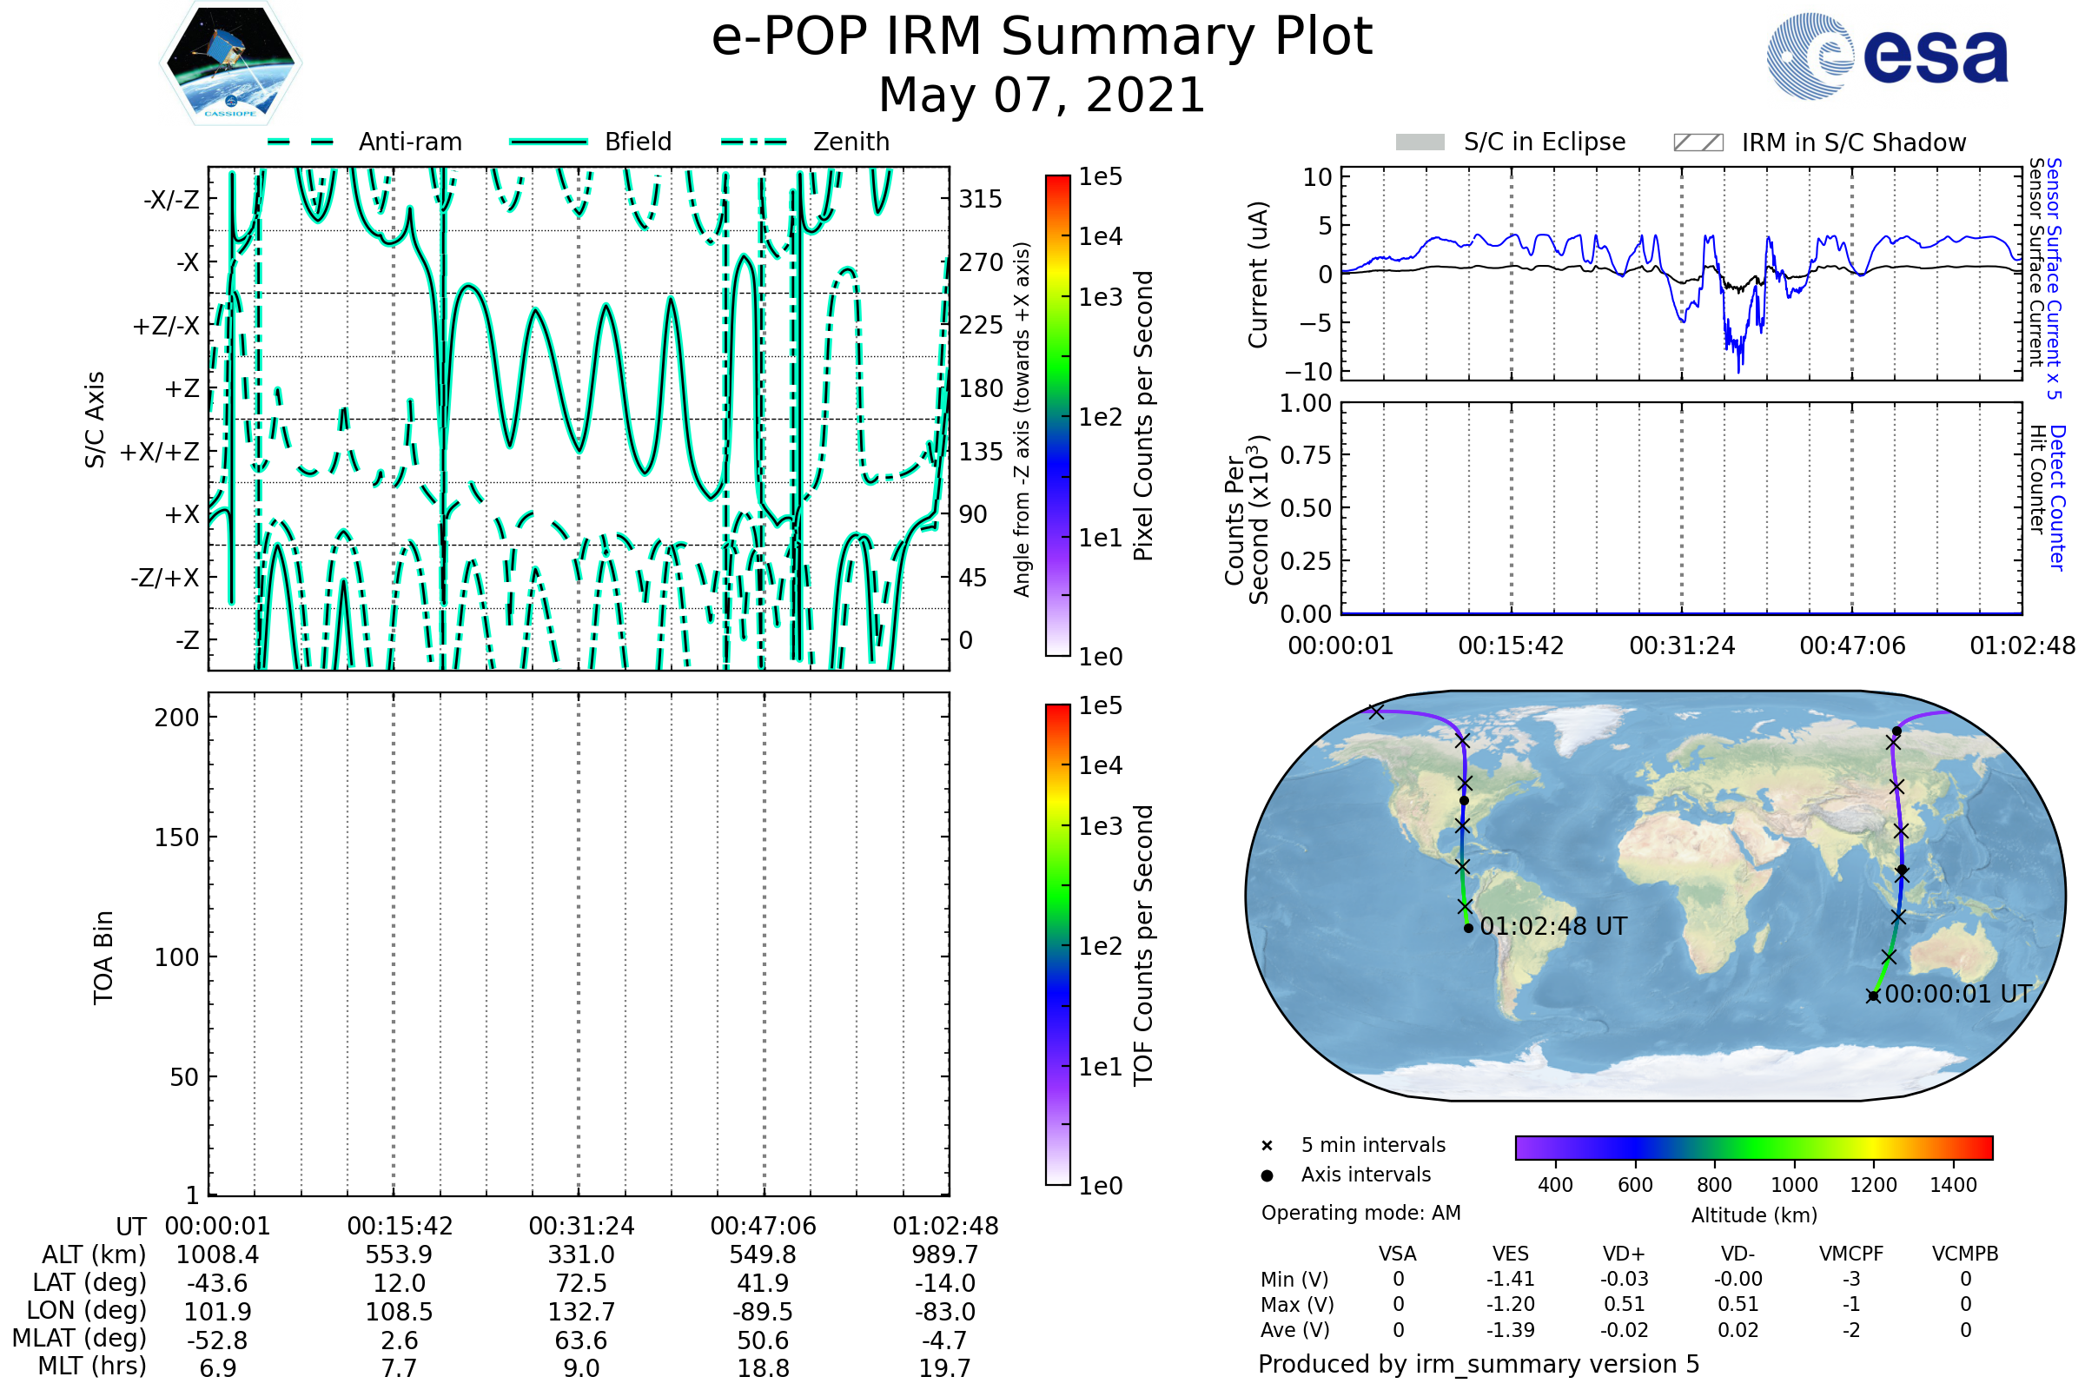Click the ESA logo

pos(1886,56)
